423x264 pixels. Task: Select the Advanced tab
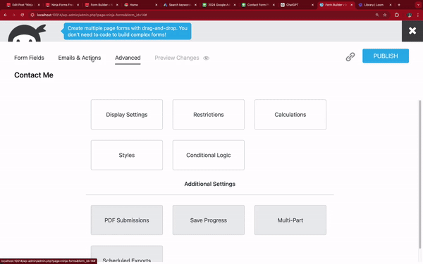click(x=128, y=58)
